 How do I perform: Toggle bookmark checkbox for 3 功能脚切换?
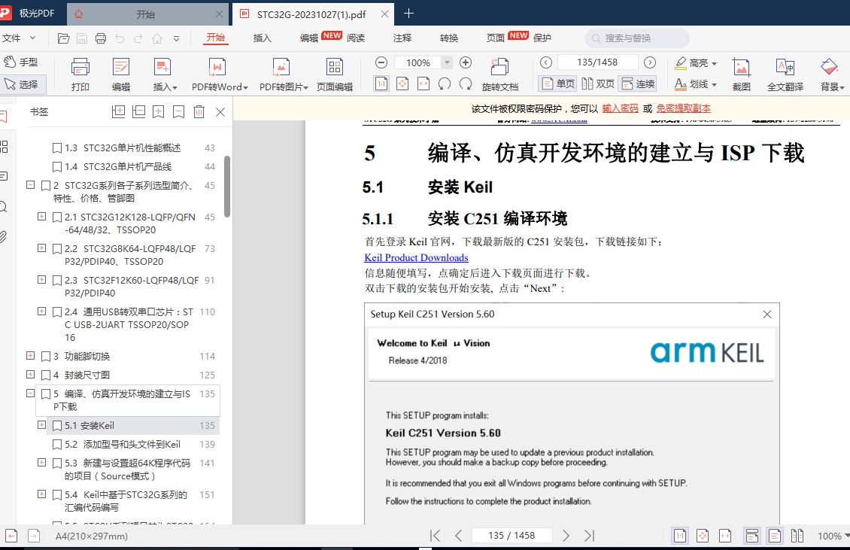click(x=46, y=357)
